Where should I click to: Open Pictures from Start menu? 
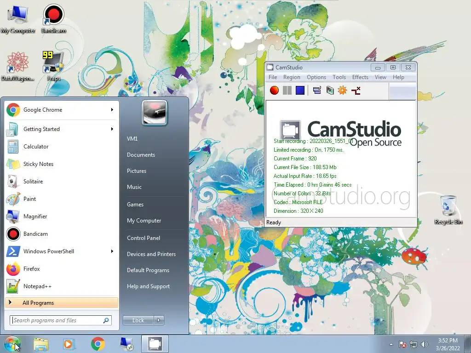click(136, 171)
